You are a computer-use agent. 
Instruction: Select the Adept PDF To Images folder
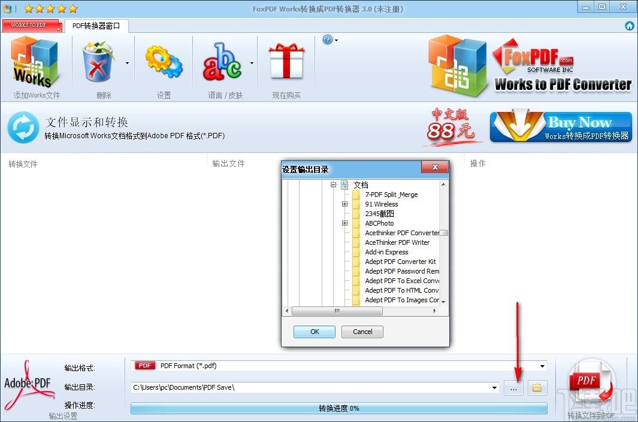click(x=401, y=300)
